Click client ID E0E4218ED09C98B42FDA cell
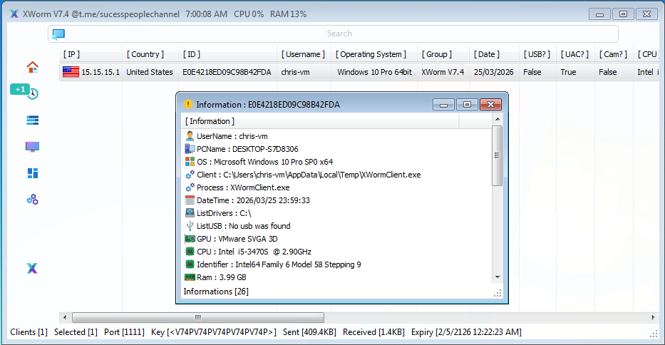Viewport: 665px width, 345px height. tap(227, 72)
